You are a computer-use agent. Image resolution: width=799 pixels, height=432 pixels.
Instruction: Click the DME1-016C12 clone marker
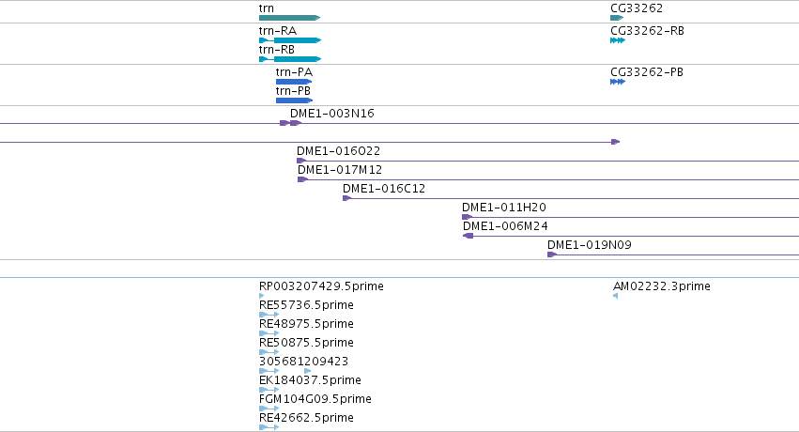pos(347,198)
